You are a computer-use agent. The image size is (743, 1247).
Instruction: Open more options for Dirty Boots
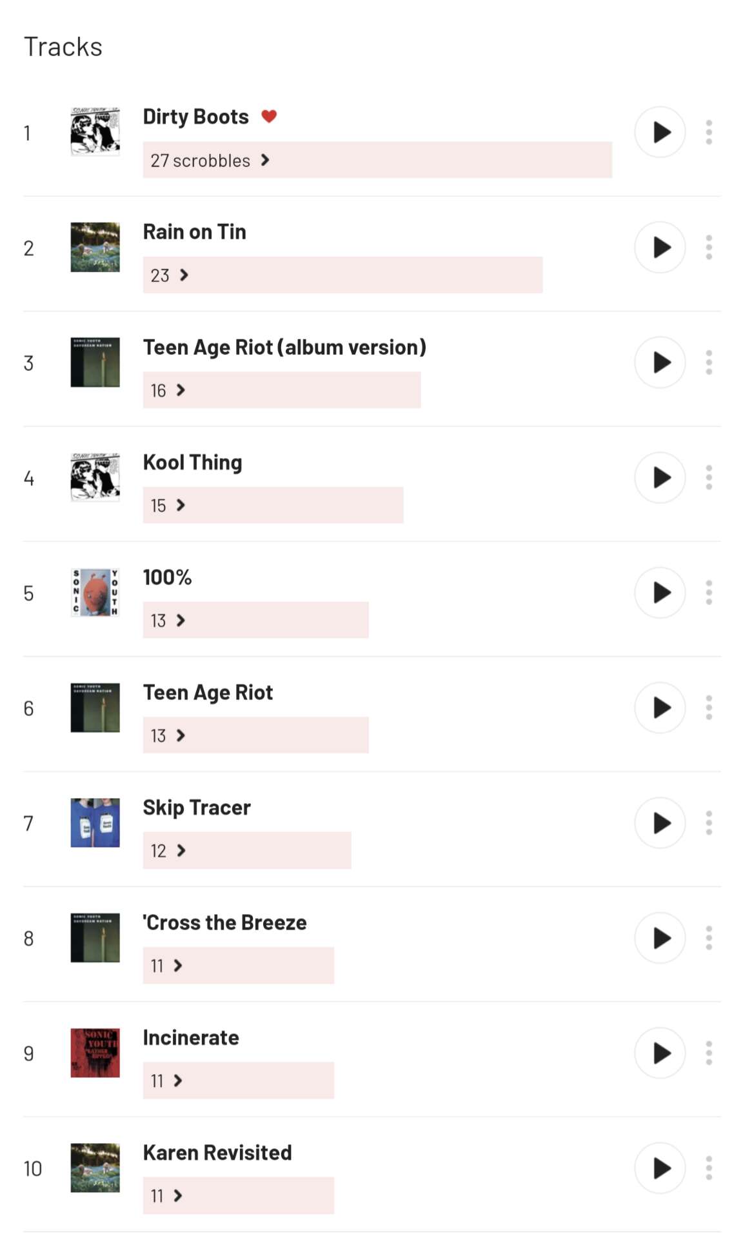tap(709, 132)
